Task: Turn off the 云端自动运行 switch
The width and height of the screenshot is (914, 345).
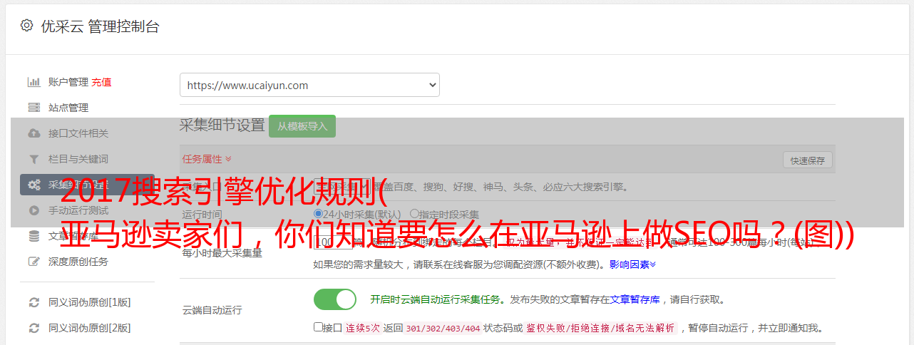Action: point(334,299)
